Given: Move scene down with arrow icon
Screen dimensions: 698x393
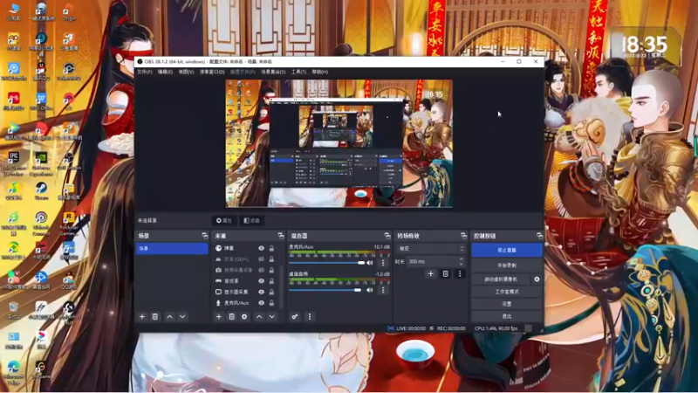Looking at the screenshot, I should click(182, 317).
